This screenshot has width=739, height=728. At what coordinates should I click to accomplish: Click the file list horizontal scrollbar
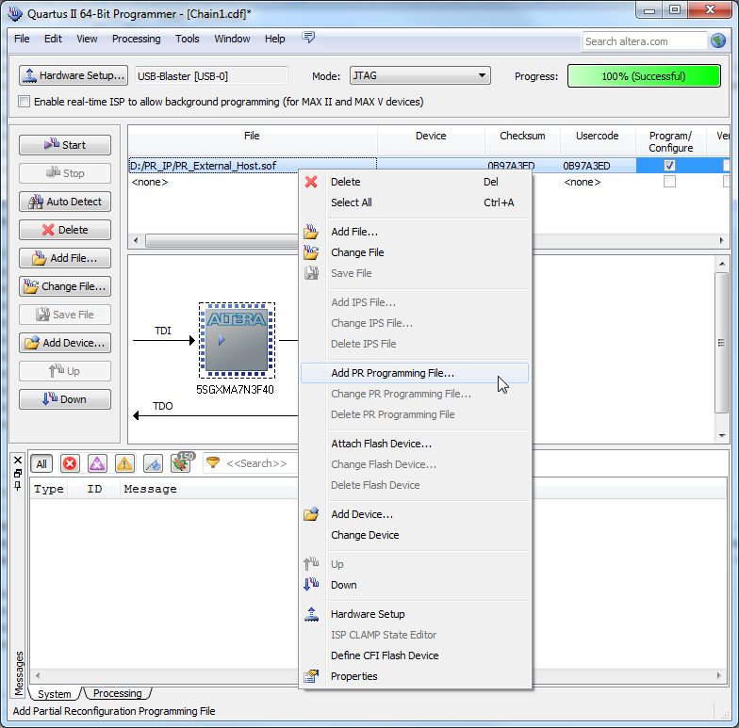point(222,241)
